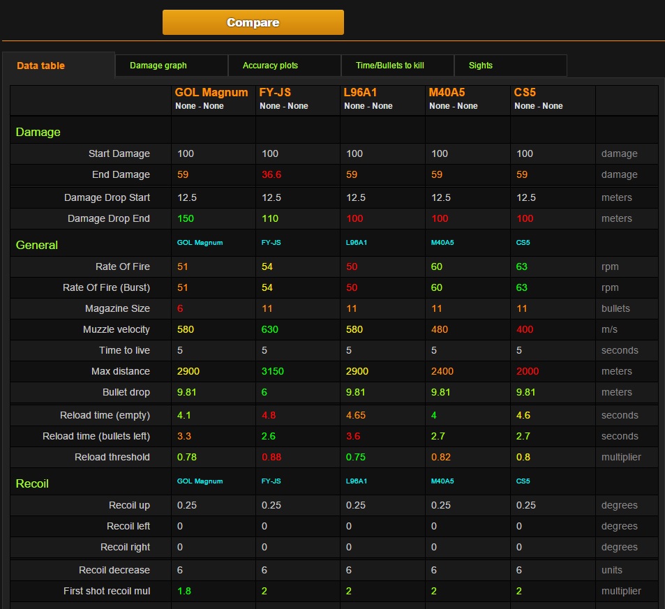
Task: Select the Damage section heading
Action: tap(38, 132)
